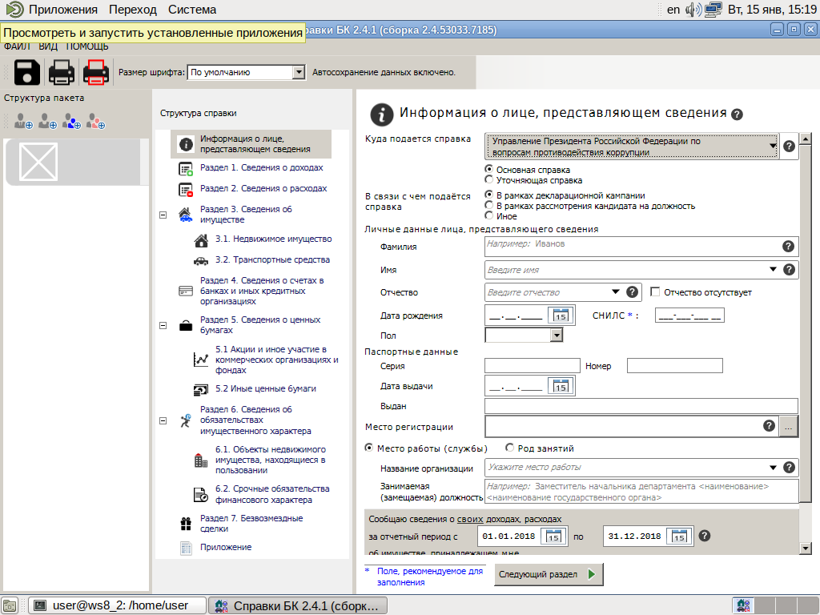Choose В рамках рассмотрения кандидата на должность
Viewport: 820px width, 615px height.
click(x=489, y=205)
